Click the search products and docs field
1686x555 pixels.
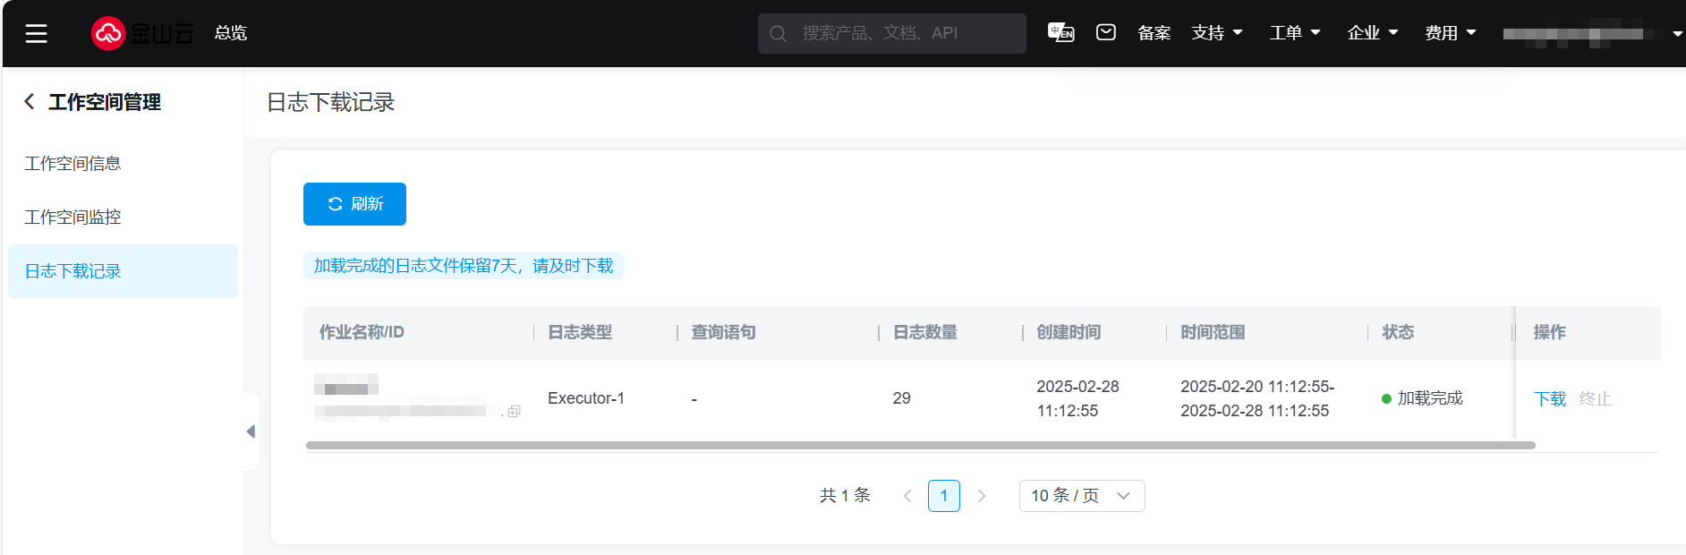point(904,34)
